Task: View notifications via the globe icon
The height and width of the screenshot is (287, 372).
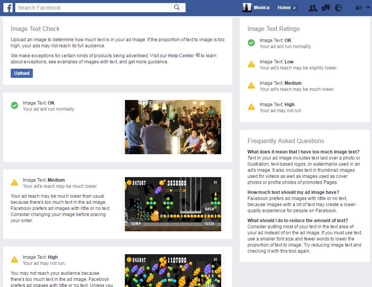Action: point(338,8)
